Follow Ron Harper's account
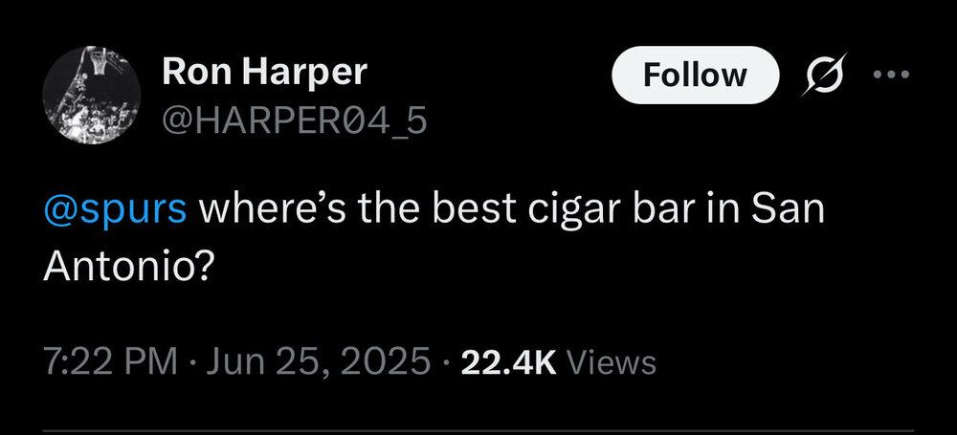 (695, 75)
